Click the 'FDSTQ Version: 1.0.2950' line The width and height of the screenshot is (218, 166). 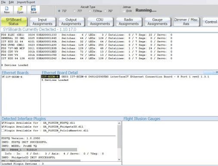pos(21,138)
